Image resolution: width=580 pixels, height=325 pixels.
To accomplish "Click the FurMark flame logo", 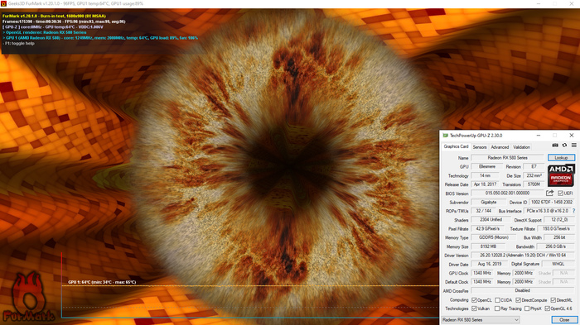I will tap(28, 298).
